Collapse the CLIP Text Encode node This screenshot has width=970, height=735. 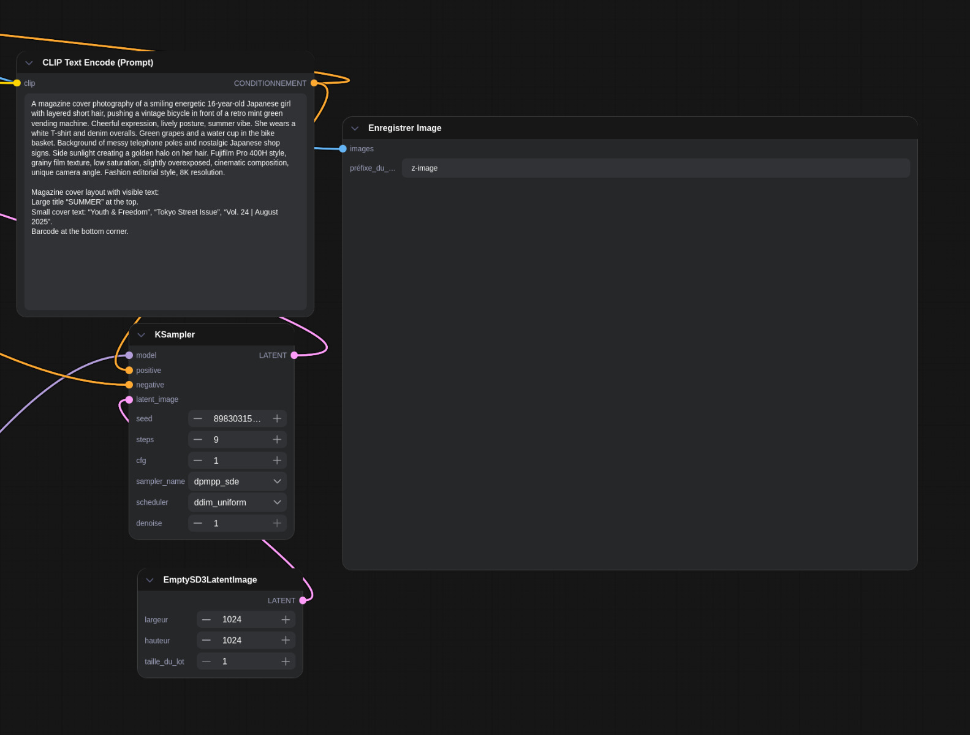(29, 63)
